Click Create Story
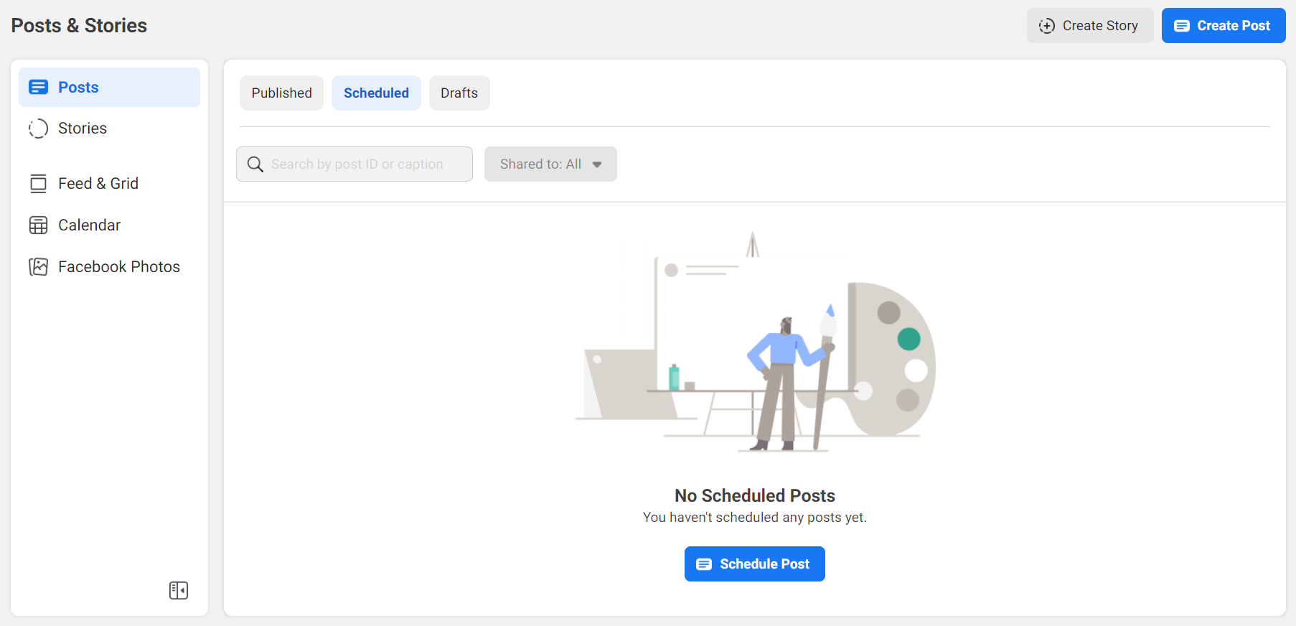 (1090, 25)
